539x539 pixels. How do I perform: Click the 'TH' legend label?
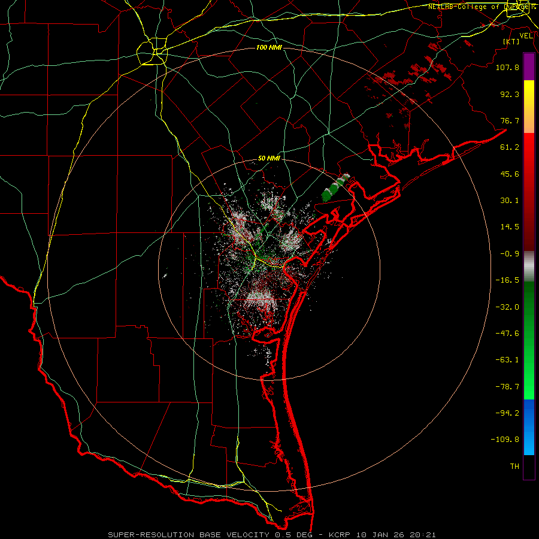(514, 467)
